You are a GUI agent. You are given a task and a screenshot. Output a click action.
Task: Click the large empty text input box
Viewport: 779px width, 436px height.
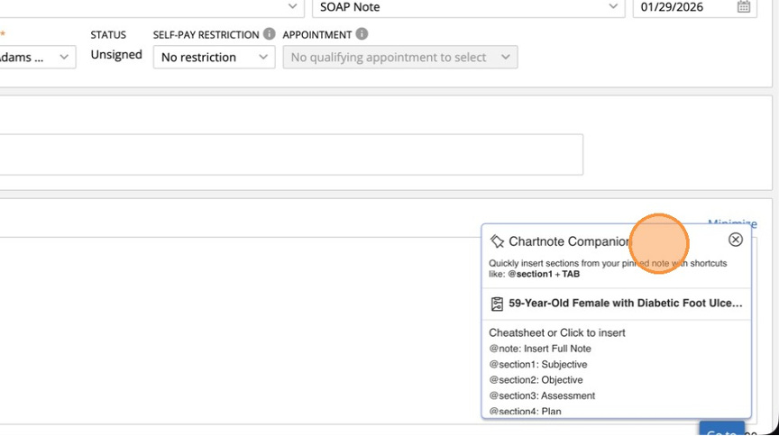[x=289, y=154]
